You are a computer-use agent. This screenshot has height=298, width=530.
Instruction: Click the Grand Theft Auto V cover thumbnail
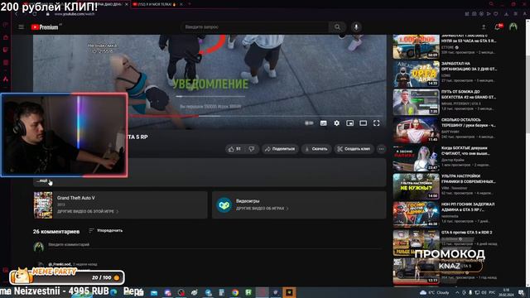pyautogui.click(x=43, y=205)
